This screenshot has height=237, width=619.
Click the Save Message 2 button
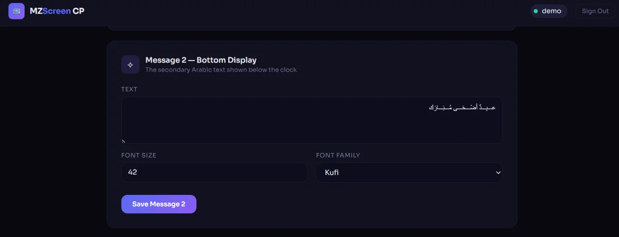click(x=159, y=204)
